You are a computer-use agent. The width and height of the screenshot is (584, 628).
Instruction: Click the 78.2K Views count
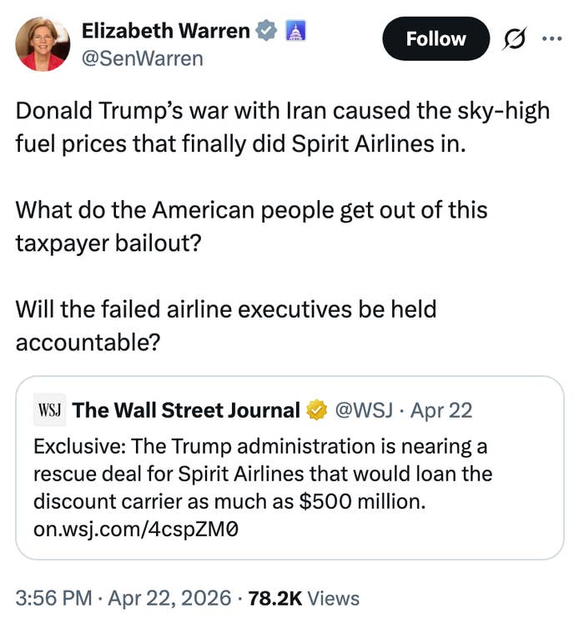[x=304, y=598]
